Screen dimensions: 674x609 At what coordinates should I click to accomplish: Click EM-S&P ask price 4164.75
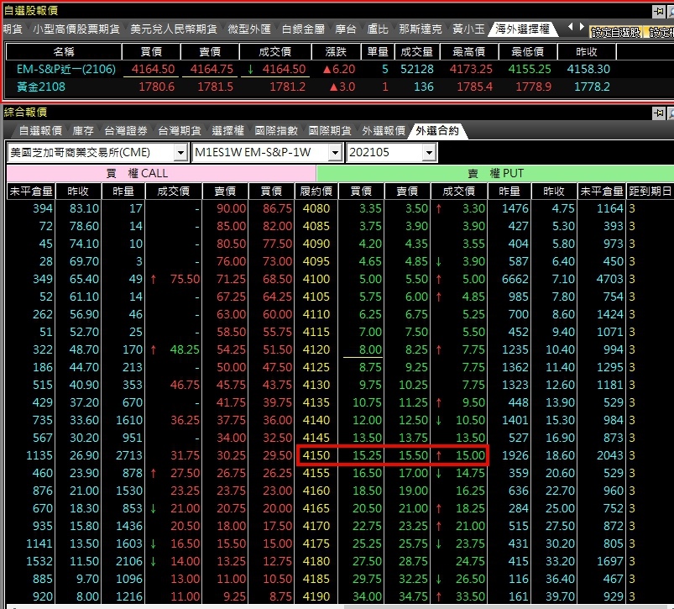212,69
